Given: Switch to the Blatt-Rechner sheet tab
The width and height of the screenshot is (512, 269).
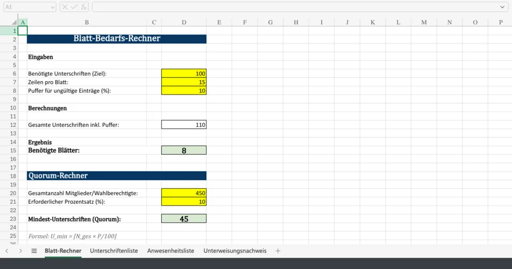Looking at the screenshot, I should [x=63, y=251].
